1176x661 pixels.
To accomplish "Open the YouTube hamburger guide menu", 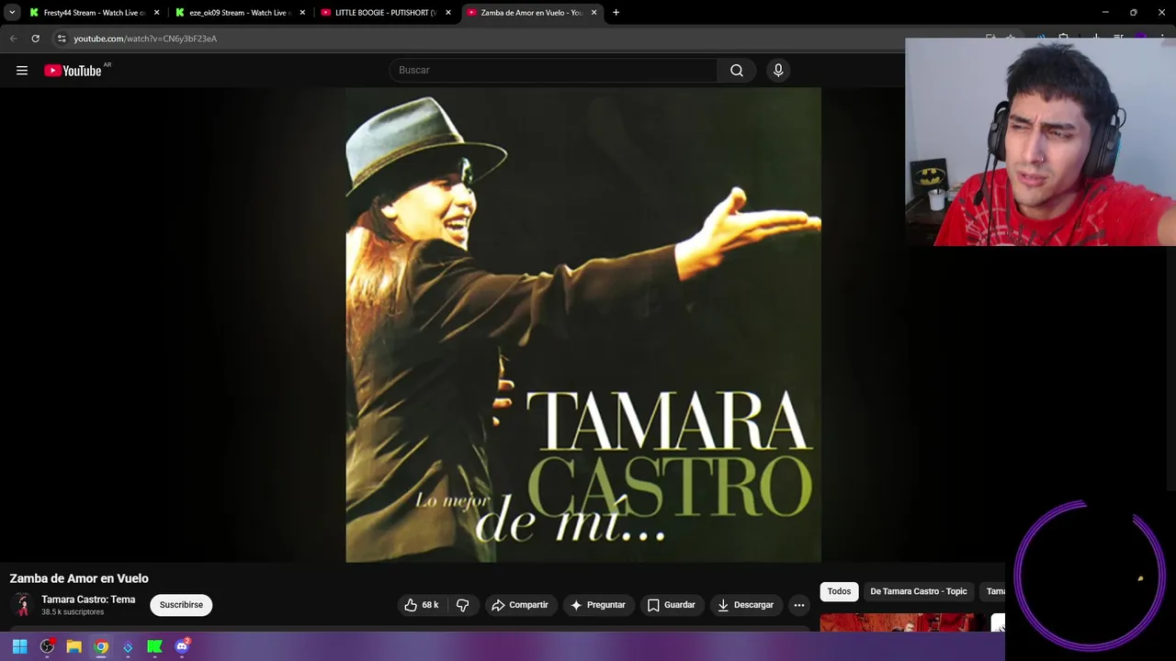I will pyautogui.click(x=22, y=71).
